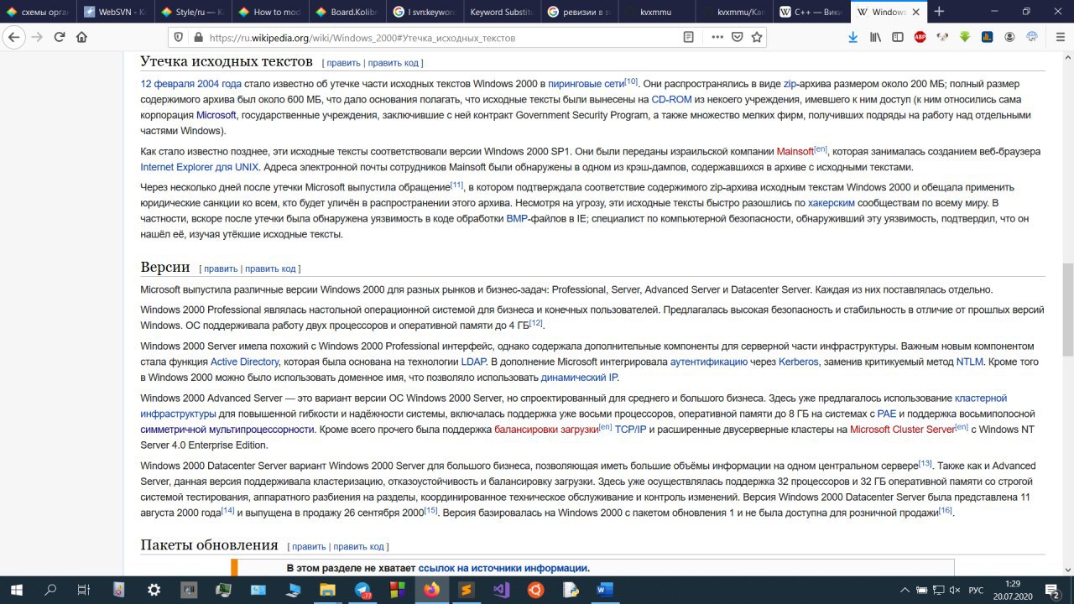Go back to the previous page
The image size is (1074, 604).
[13, 37]
